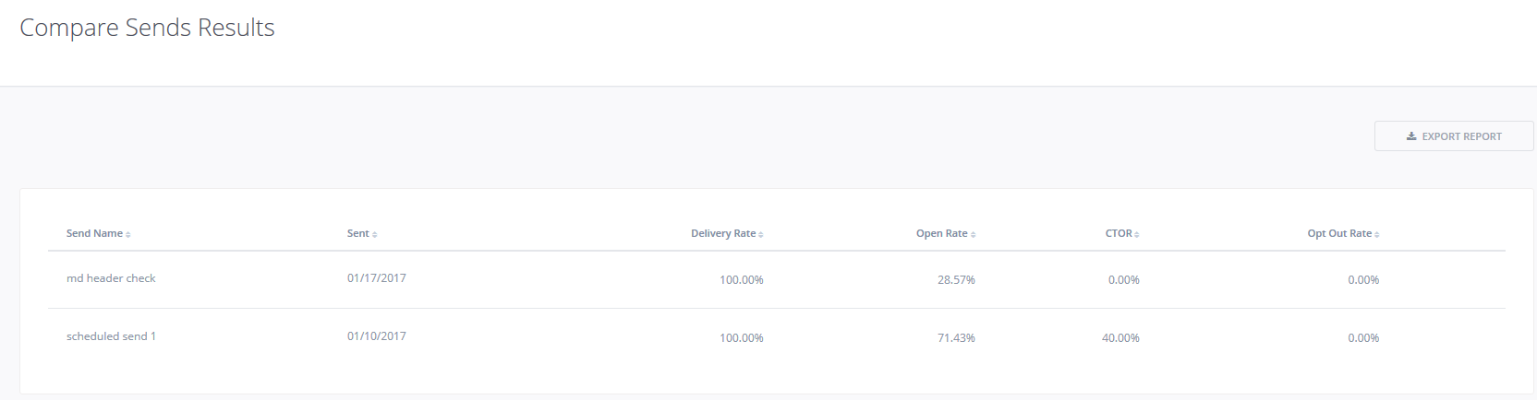This screenshot has height=400, width=1537.
Task: Sort by the CTOR column header
Action: point(1122,234)
